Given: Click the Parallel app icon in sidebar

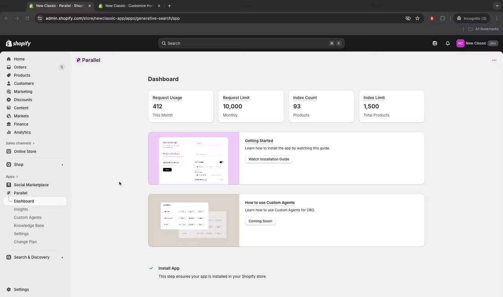Looking at the screenshot, I should (9, 193).
